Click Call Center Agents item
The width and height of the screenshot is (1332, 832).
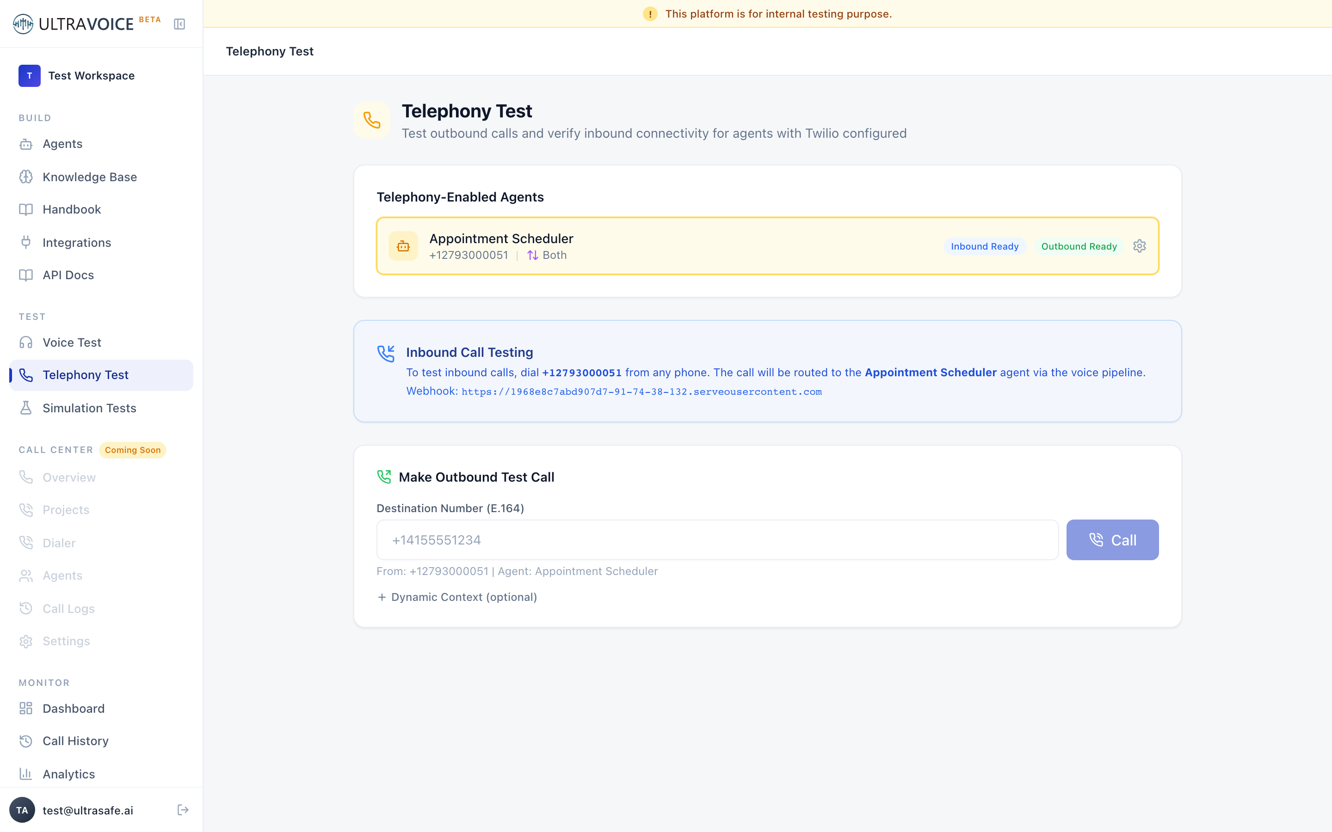[x=101, y=575]
